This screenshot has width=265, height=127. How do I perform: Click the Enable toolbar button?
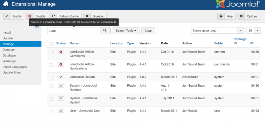(x=14, y=16)
